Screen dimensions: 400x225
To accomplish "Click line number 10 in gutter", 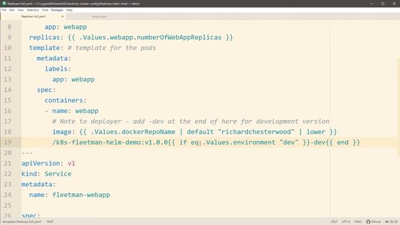I will [7, 47].
